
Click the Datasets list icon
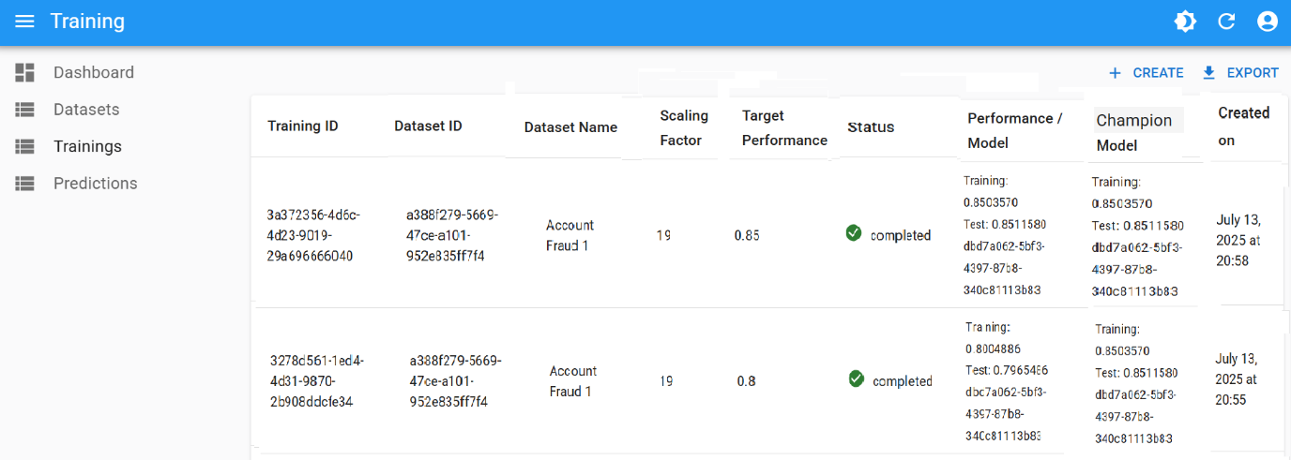pyautogui.click(x=24, y=110)
